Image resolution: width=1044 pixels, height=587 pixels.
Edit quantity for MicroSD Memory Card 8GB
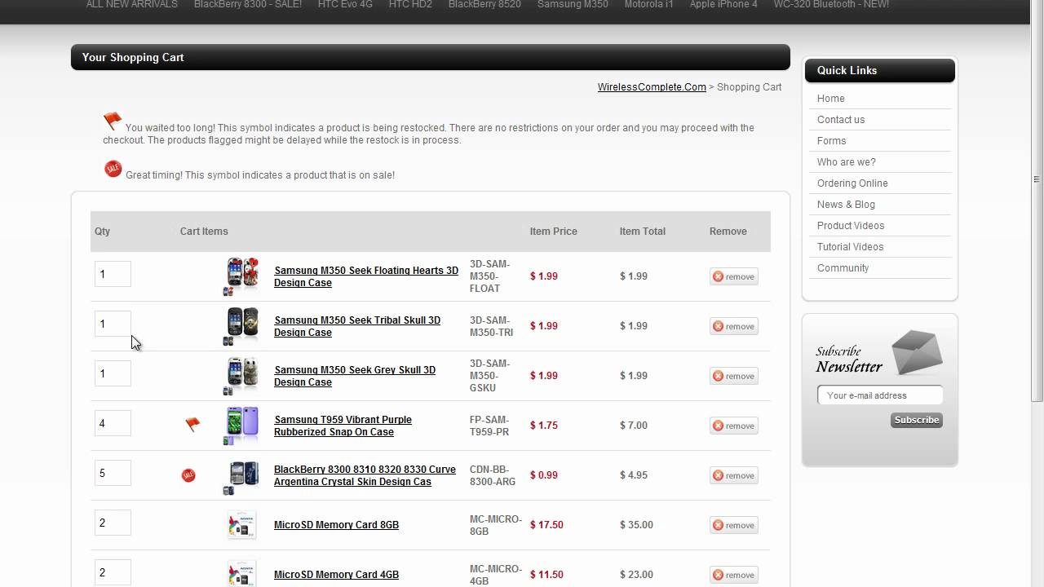click(113, 523)
